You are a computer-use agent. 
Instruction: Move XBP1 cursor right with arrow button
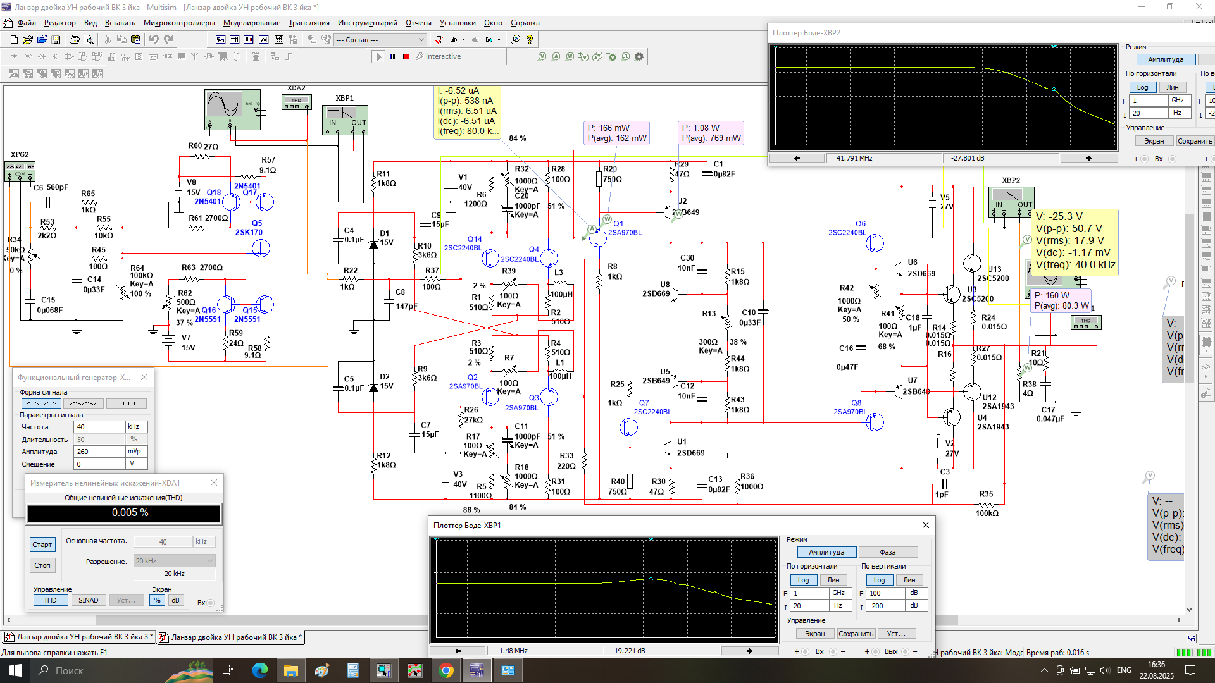tap(749, 651)
